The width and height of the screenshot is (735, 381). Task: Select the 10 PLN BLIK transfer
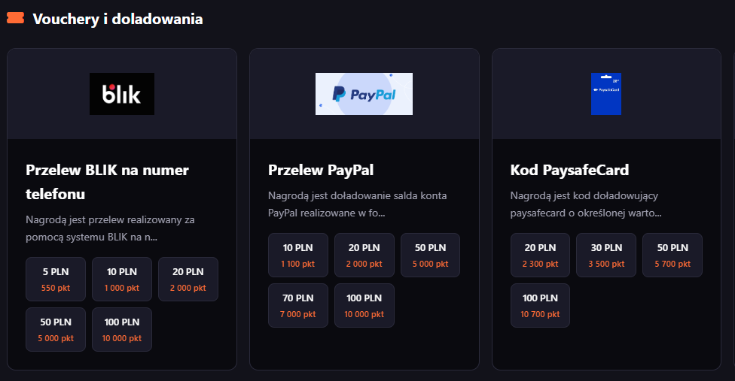122,279
